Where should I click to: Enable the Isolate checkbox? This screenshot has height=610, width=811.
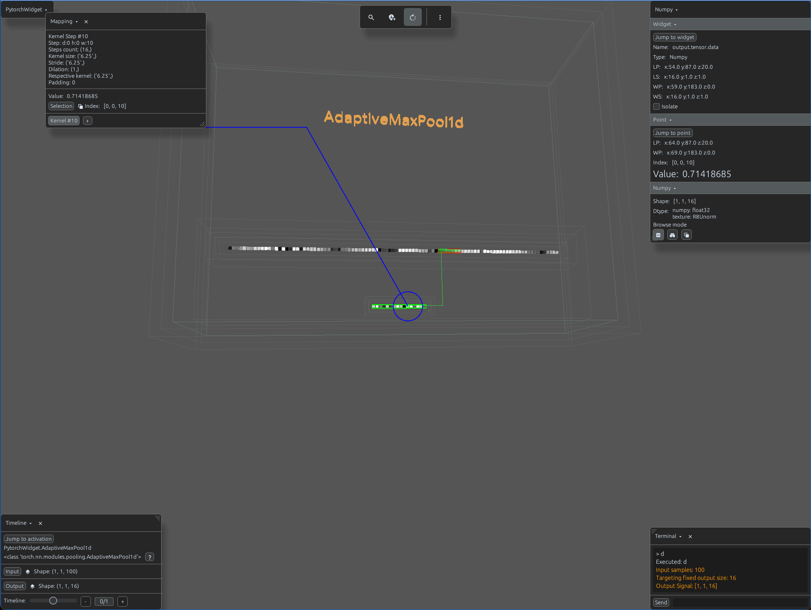(656, 106)
